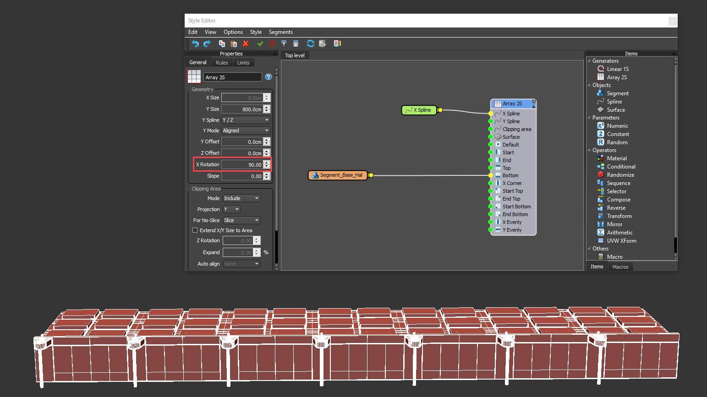707x397 pixels.
Task: Click the blue refresh icon in the toolbar
Action: [311, 43]
